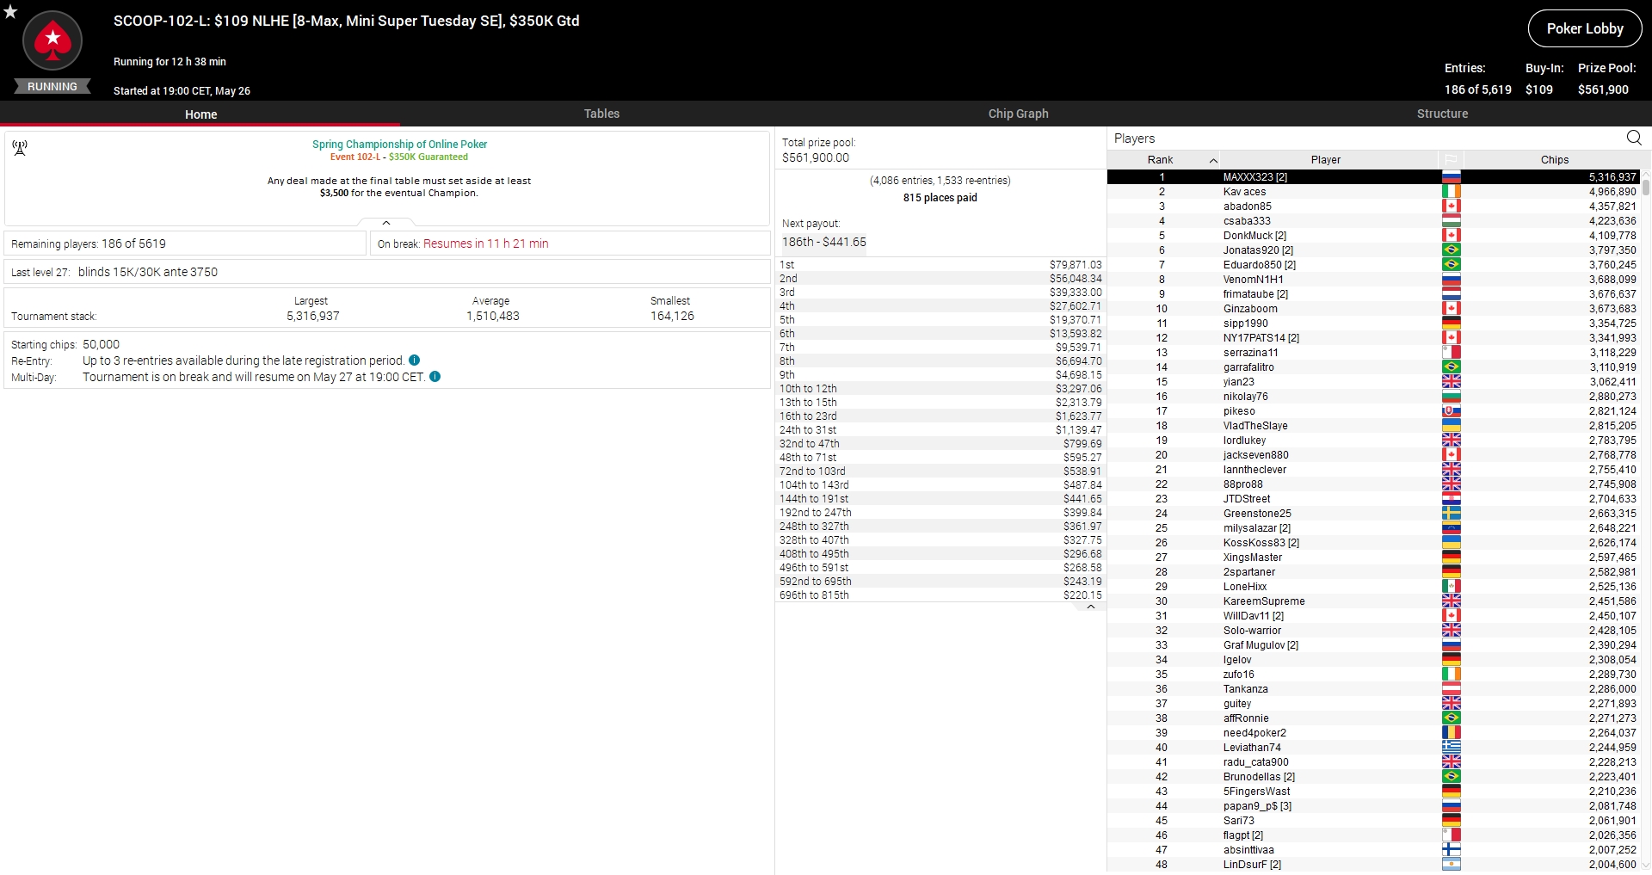The height and width of the screenshot is (875, 1652).
Task: Click absinttivaa's Finland flag icon
Action: click(1451, 850)
